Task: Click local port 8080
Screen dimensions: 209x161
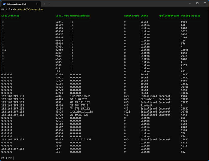Action: coord(58,53)
